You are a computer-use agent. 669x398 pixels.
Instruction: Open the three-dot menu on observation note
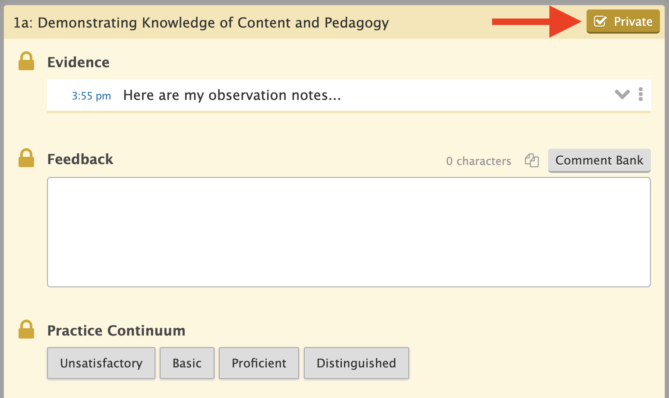pyautogui.click(x=641, y=94)
